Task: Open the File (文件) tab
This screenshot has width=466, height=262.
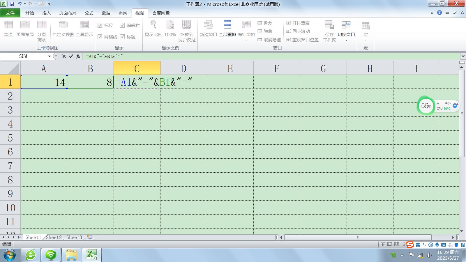Action: [10, 13]
